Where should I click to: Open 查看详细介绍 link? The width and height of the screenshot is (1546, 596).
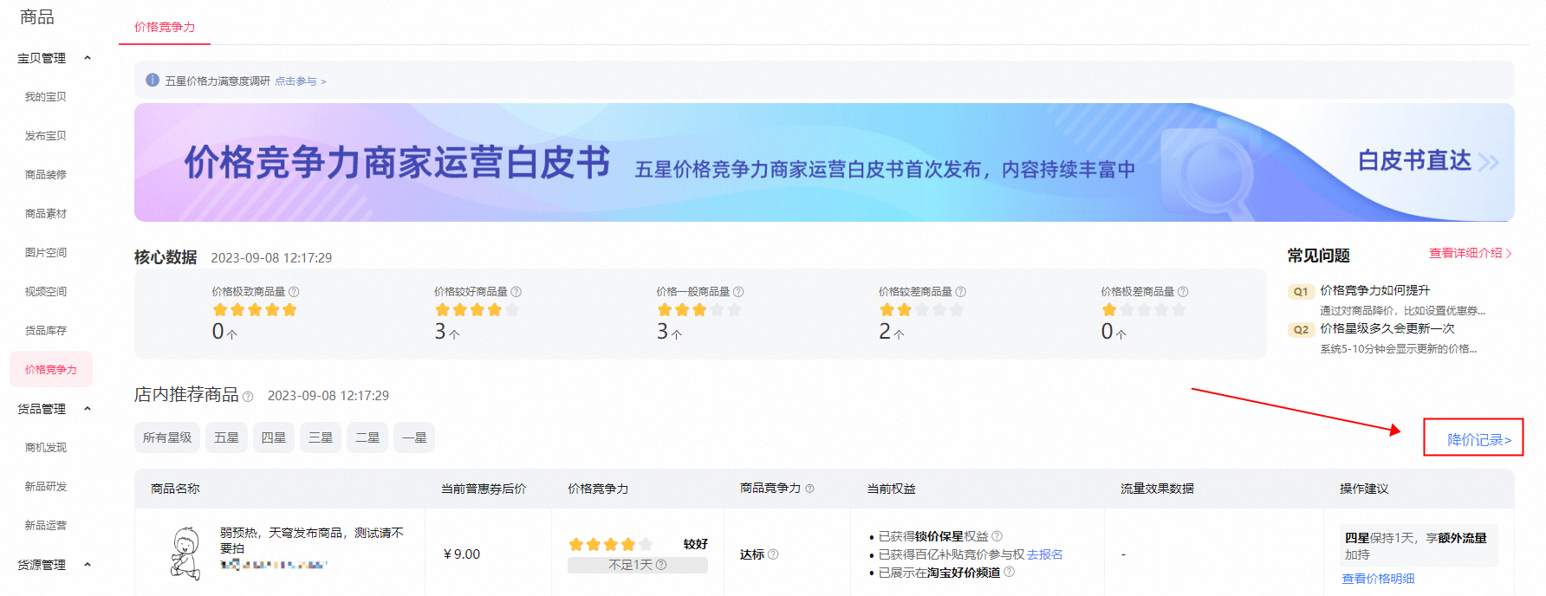(x=1471, y=253)
